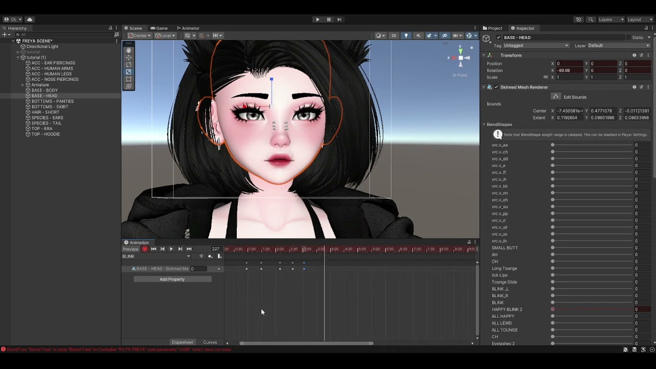Switch to the Animator tab
The image size is (656, 369).
click(188, 28)
